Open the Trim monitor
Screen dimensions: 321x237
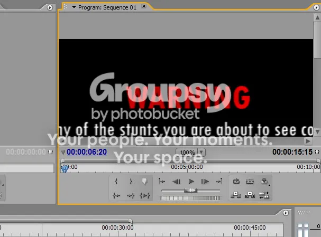[x=264, y=195]
